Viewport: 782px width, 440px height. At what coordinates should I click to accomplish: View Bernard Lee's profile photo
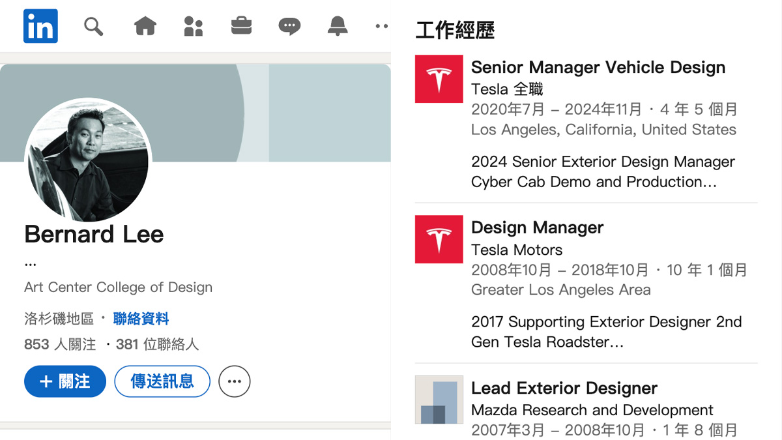88,160
